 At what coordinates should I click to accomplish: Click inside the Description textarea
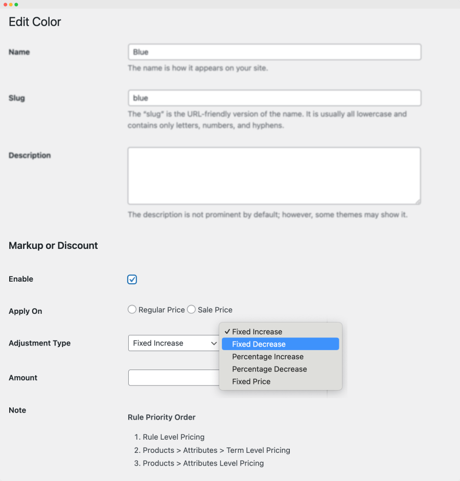point(274,176)
